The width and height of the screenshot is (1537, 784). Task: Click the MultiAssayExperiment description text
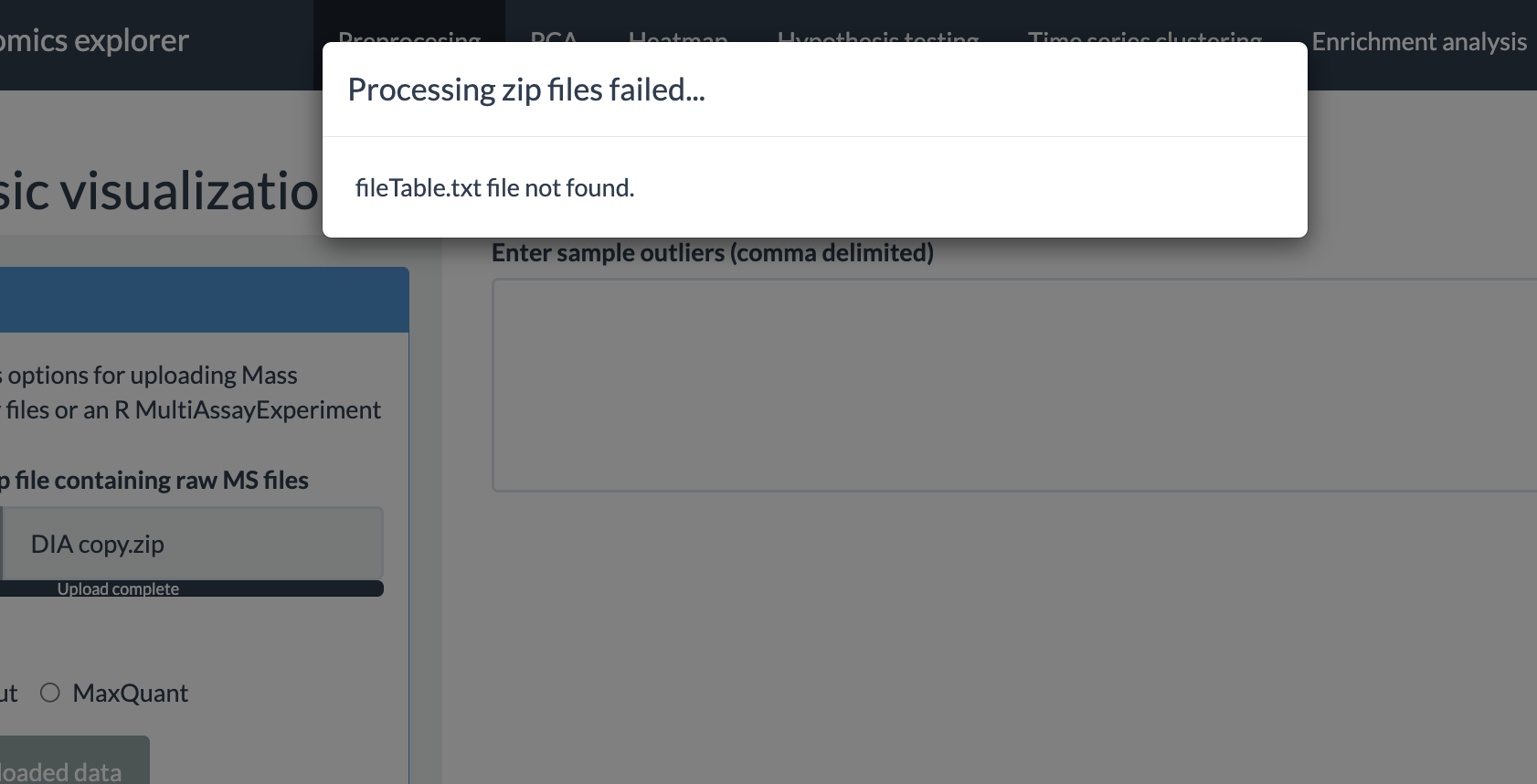pyautogui.click(x=190, y=409)
